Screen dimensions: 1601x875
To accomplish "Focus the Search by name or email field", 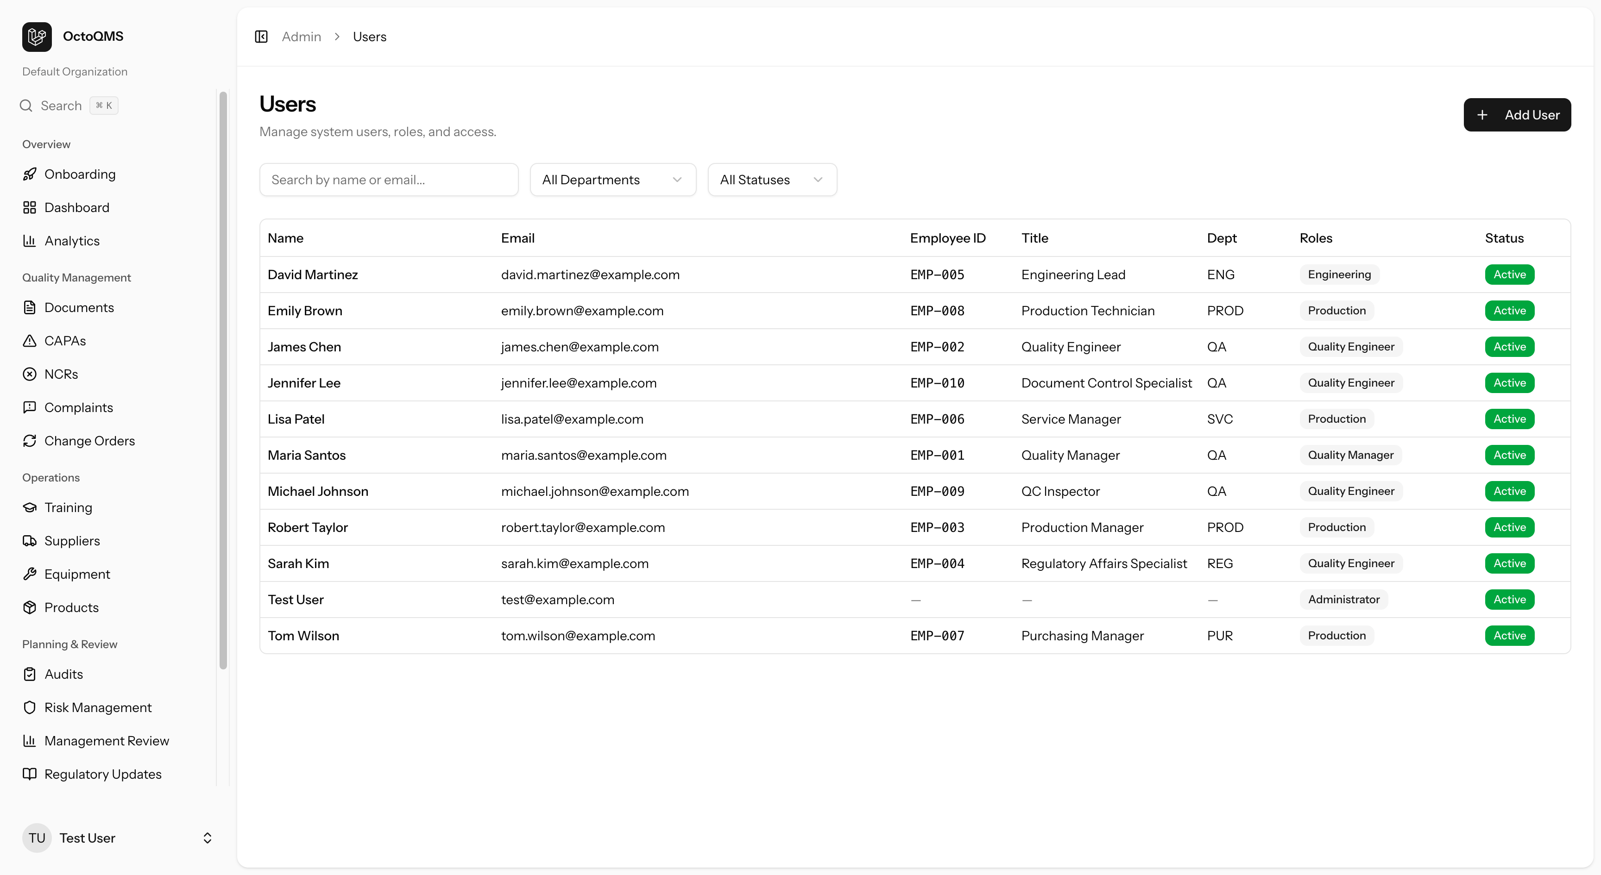I will (389, 180).
